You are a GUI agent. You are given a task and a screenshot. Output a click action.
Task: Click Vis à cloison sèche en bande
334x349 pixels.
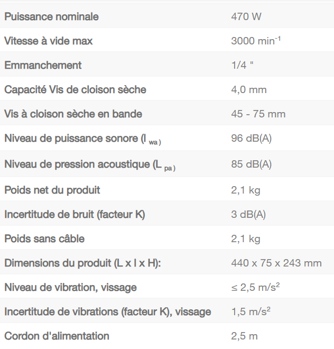73,114
